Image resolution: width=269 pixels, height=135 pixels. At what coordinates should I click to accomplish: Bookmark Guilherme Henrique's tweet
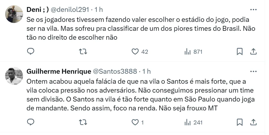240,122
